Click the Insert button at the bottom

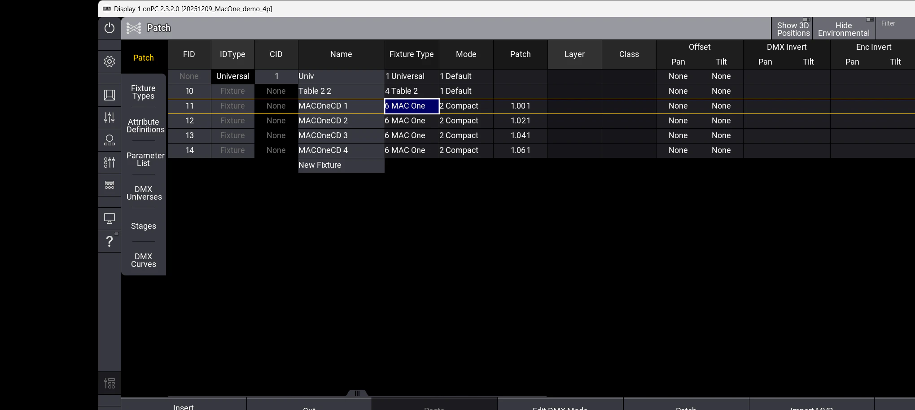coord(184,405)
